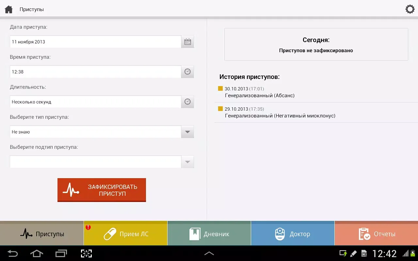418x261 pixels.
Task: Tap the SD card icon in status tray
Action: coord(364,253)
